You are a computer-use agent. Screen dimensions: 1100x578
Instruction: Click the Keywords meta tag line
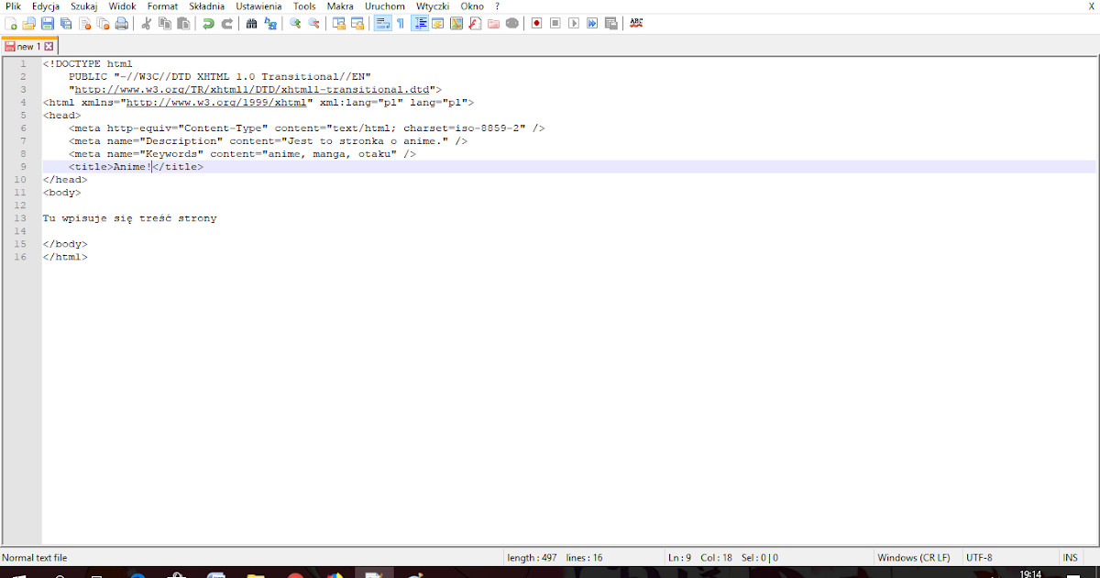(x=242, y=154)
